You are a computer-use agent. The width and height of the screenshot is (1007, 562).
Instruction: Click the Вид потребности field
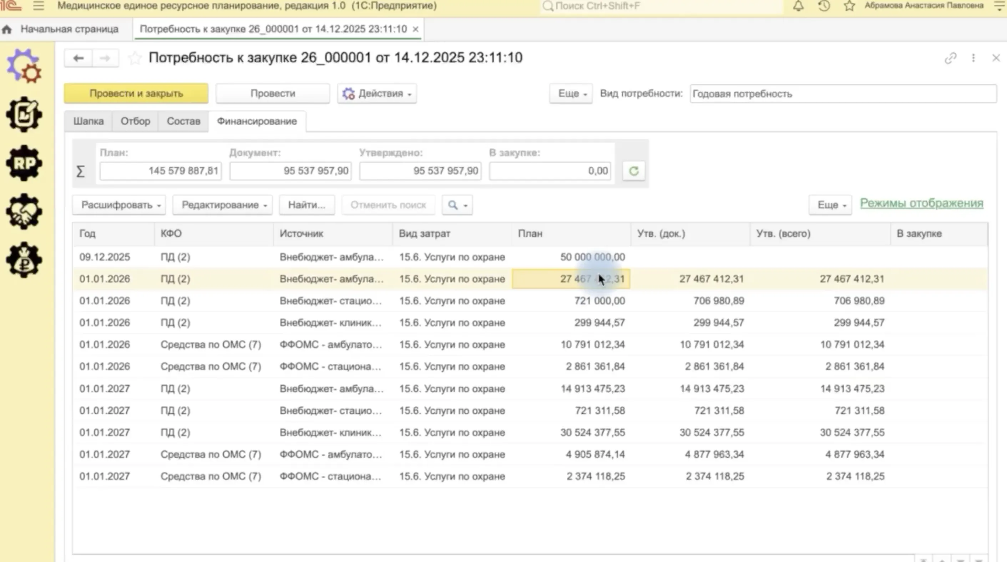click(x=843, y=94)
